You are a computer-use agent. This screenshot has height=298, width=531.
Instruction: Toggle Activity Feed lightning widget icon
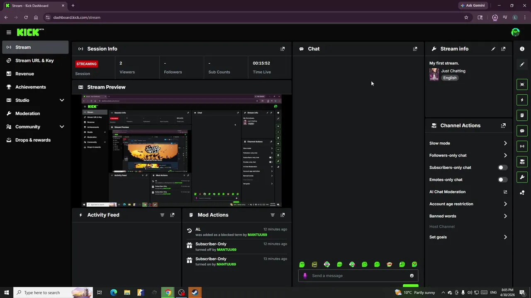pos(522,100)
